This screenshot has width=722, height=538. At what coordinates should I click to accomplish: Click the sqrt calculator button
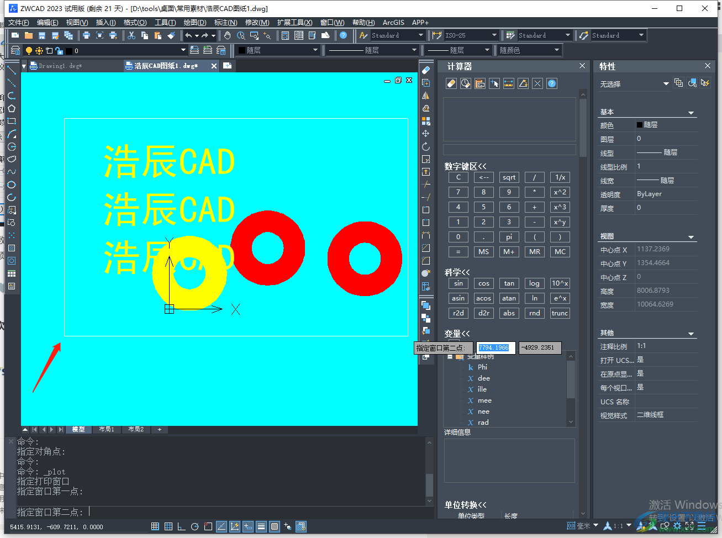tap(509, 177)
